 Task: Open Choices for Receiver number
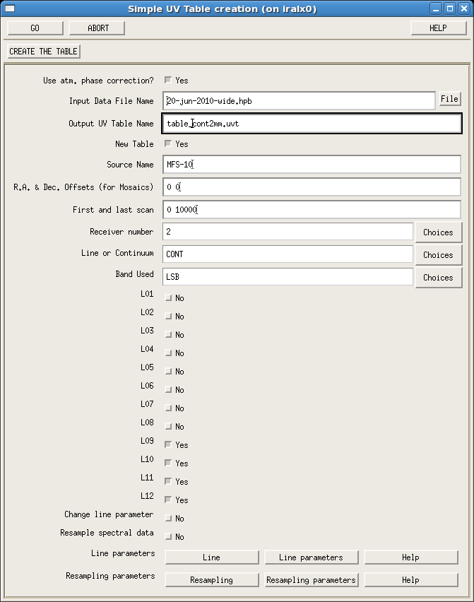click(438, 232)
